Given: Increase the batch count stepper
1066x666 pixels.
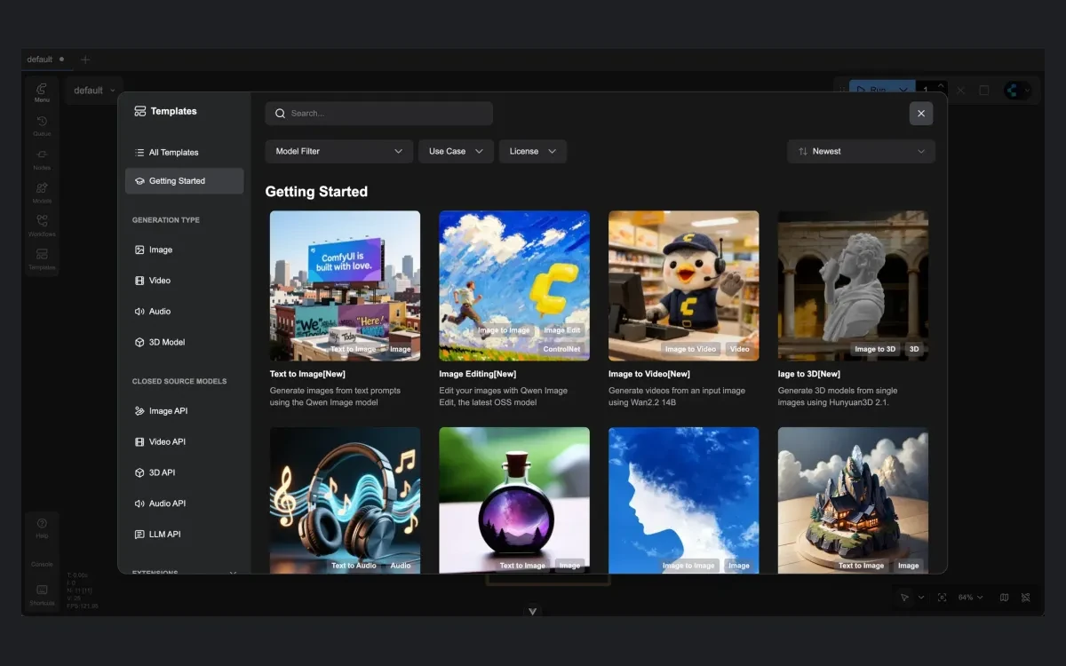Looking at the screenshot, I should coord(943,86).
